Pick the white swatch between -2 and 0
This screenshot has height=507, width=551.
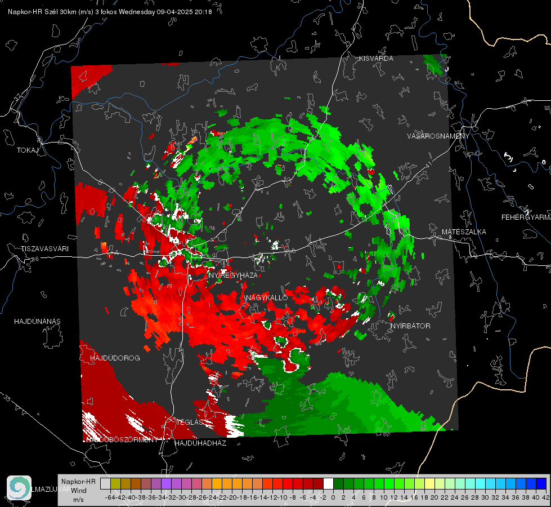pyautogui.click(x=328, y=484)
